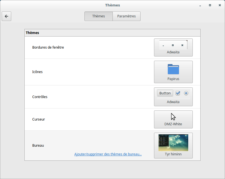This screenshot has height=179, width=225.
Task: Click the minimize glyph in window borders preview
Action: click(163, 46)
